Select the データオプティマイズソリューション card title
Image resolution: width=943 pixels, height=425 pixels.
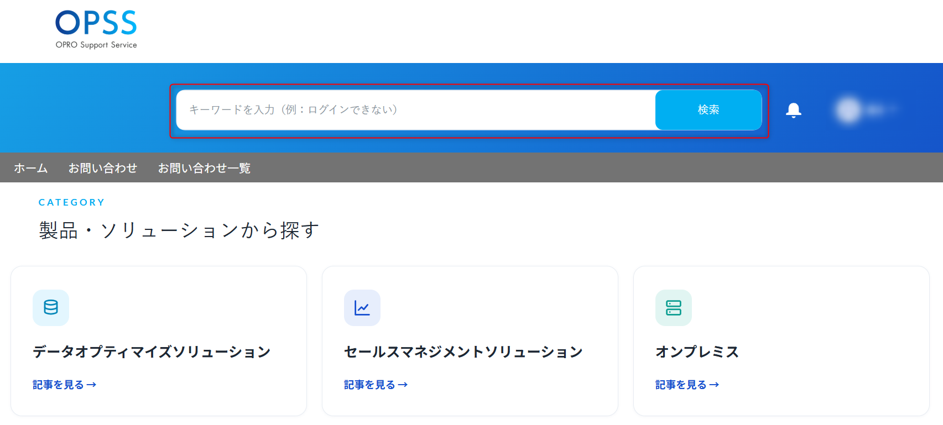point(152,352)
